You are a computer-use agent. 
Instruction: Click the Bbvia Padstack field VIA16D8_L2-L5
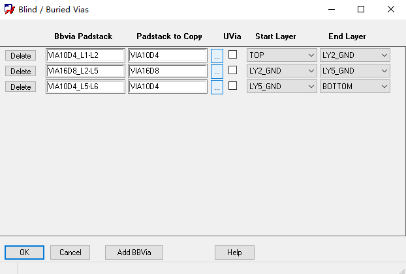tap(86, 71)
